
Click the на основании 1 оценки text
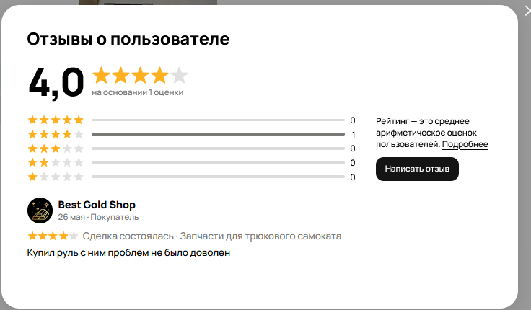pos(138,92)
